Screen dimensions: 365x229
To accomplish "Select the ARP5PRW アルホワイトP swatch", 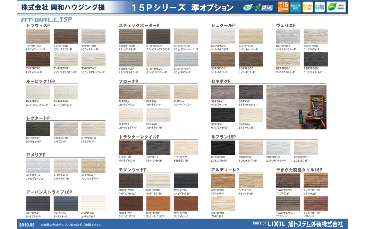I will 223,203.
